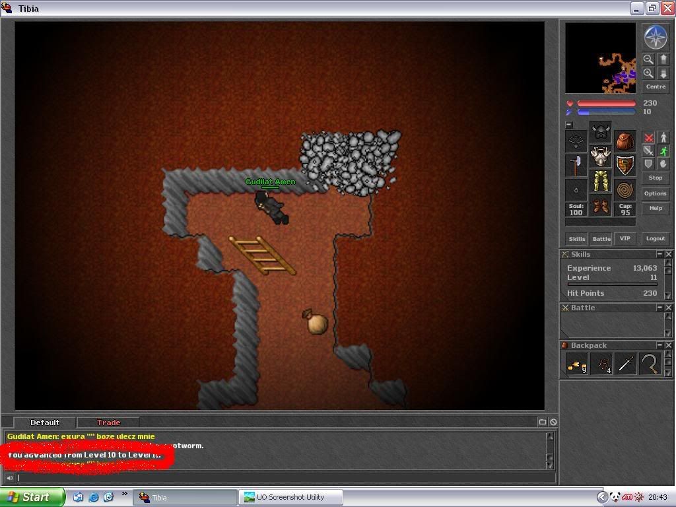This screenshot has width=676, height=507.
Task: Click the Centre minimap button
Action: (x=656, y=86)
